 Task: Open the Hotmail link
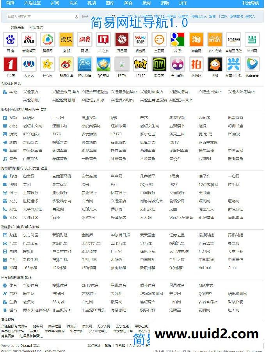coord(205,268)
